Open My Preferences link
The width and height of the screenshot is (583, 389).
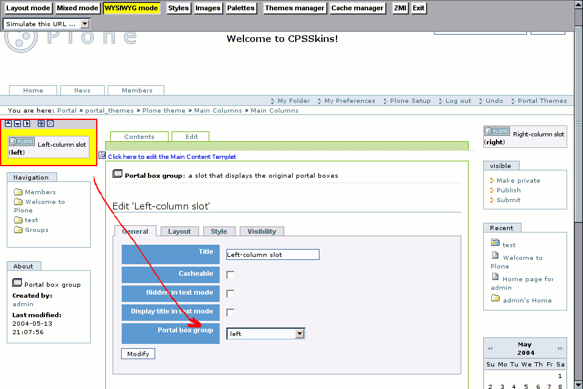(x=349, y=101)
